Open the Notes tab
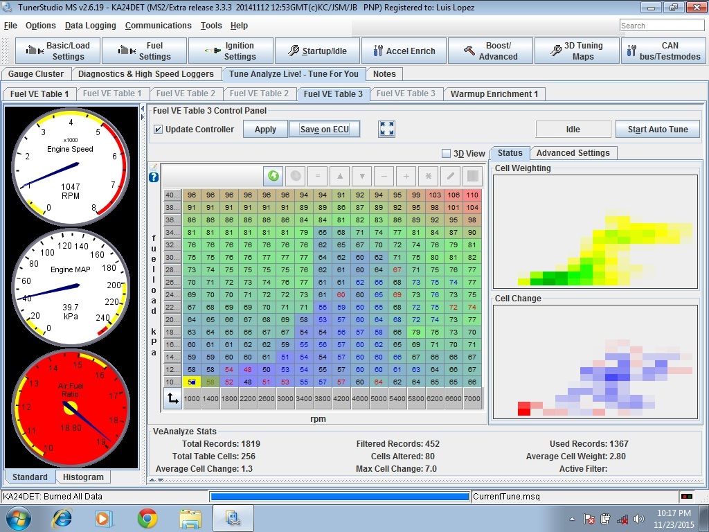709x532 pixels. [384, 74]
